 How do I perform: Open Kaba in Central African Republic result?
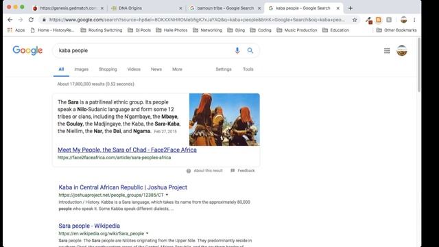[123, 187]
